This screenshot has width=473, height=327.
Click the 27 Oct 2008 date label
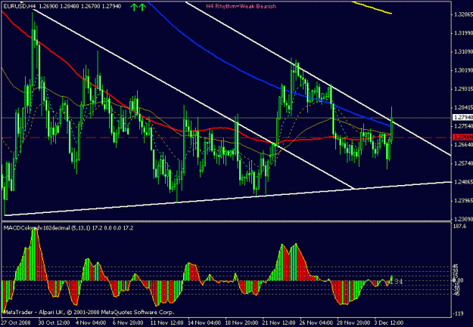pyautogui.click(x=16, y=322)
